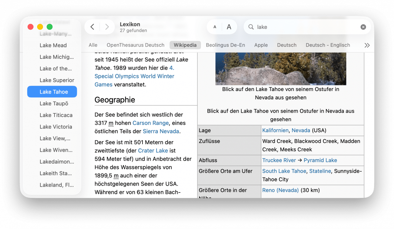The height and width of the screenshot is (229, 394).
Task: Show more dictionary sources via double chevron
Action: [367, 45]
